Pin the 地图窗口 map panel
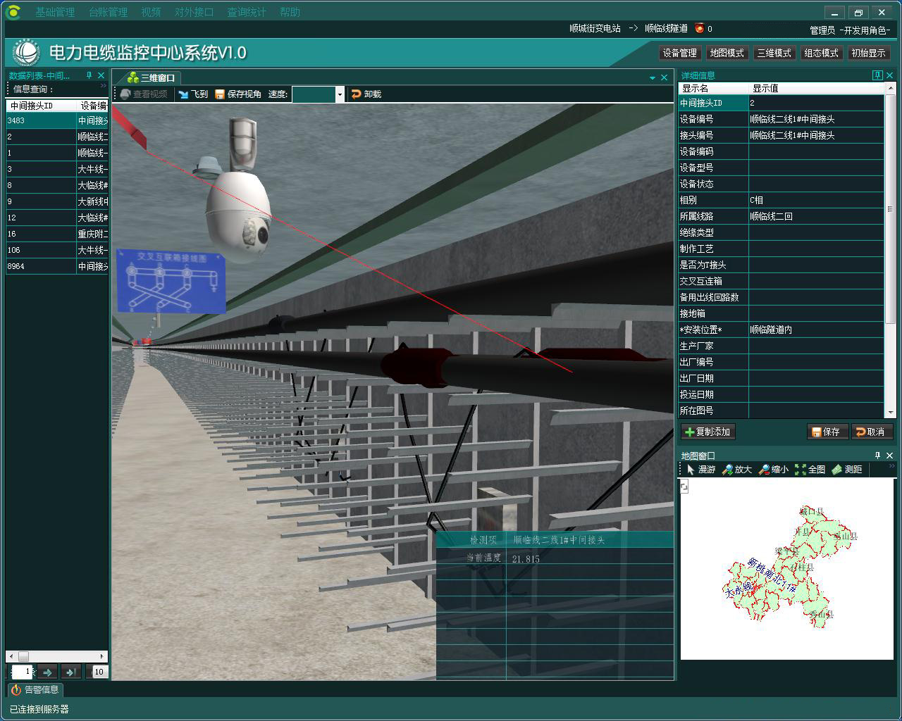902x721 pixels. click(x=877, y=456)
